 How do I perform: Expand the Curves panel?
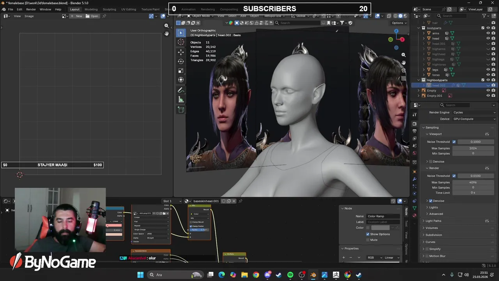point(430,242)
